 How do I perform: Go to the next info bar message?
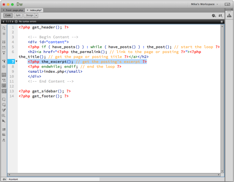tap(13, 21)
